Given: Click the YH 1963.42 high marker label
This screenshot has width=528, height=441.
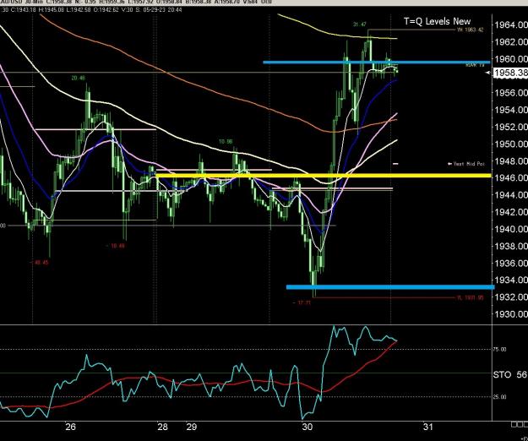Looking at the screenshot, I should (x=470, y=30).
